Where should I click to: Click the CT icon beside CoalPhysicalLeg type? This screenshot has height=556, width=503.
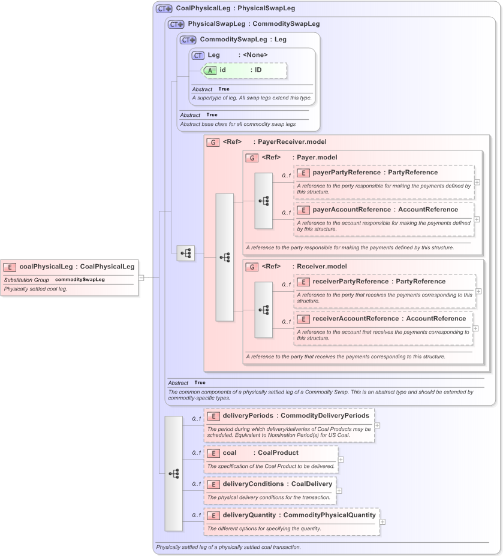coord(164,8)
